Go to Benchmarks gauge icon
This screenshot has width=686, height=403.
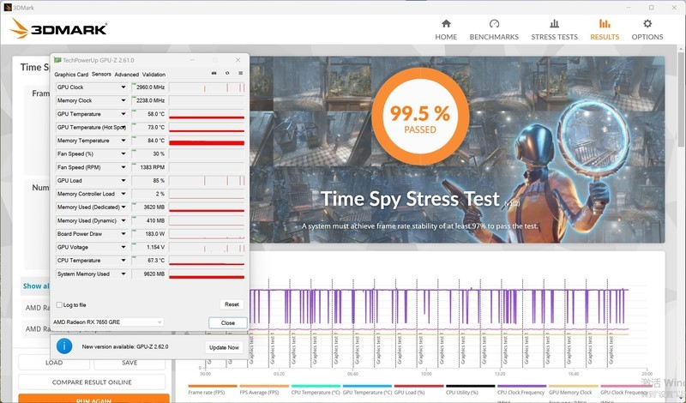coord(494,24)
